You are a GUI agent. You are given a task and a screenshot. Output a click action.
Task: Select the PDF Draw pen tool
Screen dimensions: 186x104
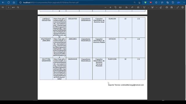pos(144,7)
